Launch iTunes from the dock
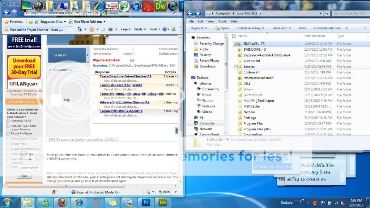This screenshot has height=208, width=370. tap(136, 6)
